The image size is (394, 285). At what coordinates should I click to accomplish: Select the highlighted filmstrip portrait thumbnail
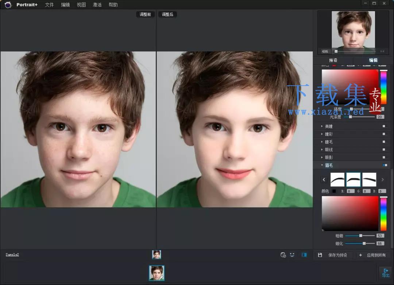[157, 273]
